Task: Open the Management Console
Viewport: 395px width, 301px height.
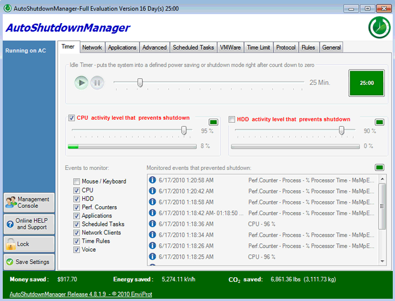Action: 29,202
